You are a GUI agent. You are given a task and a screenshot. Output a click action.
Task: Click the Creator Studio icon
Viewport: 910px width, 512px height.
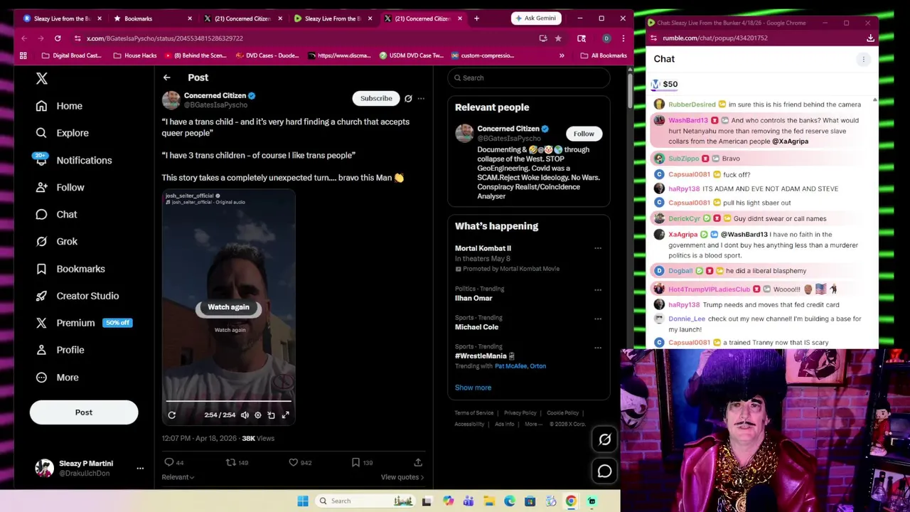tap(41, 296)
